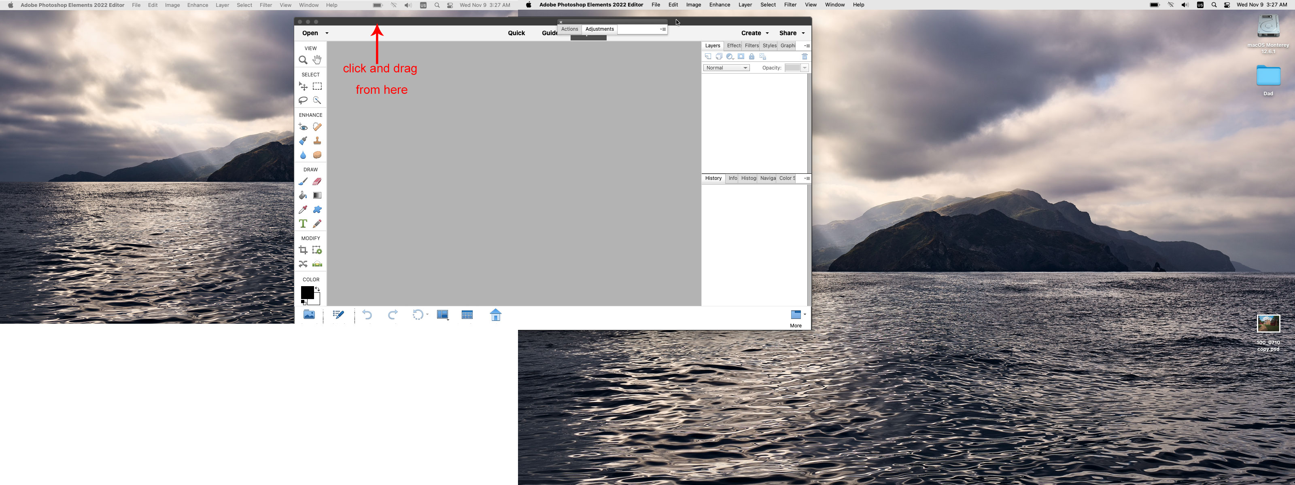Add a layer mask

coord(741,56)
